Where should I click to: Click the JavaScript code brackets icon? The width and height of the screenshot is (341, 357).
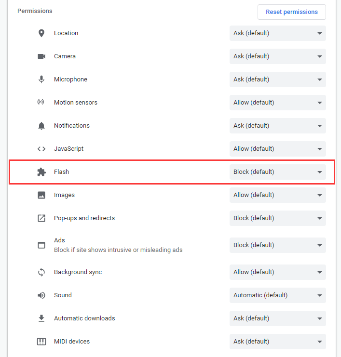[41, 149]
